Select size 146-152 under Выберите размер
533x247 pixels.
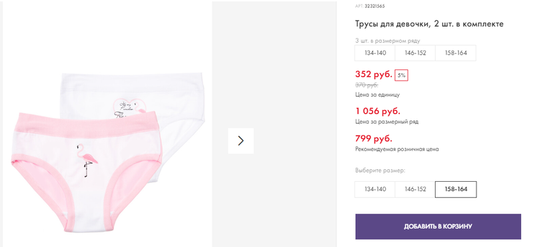pos(415,189)
